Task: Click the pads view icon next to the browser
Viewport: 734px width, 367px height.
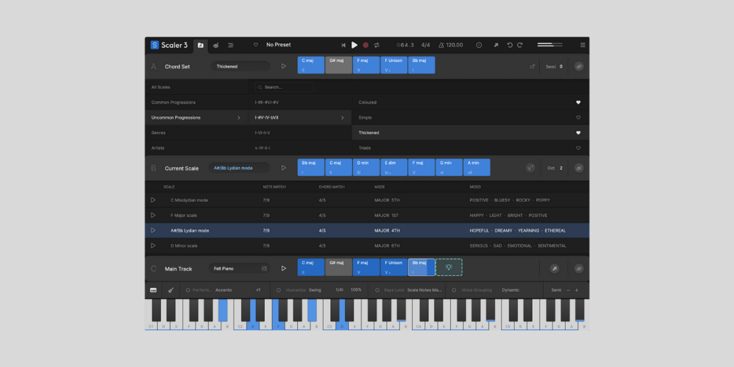Action: [x=215, y=45]
